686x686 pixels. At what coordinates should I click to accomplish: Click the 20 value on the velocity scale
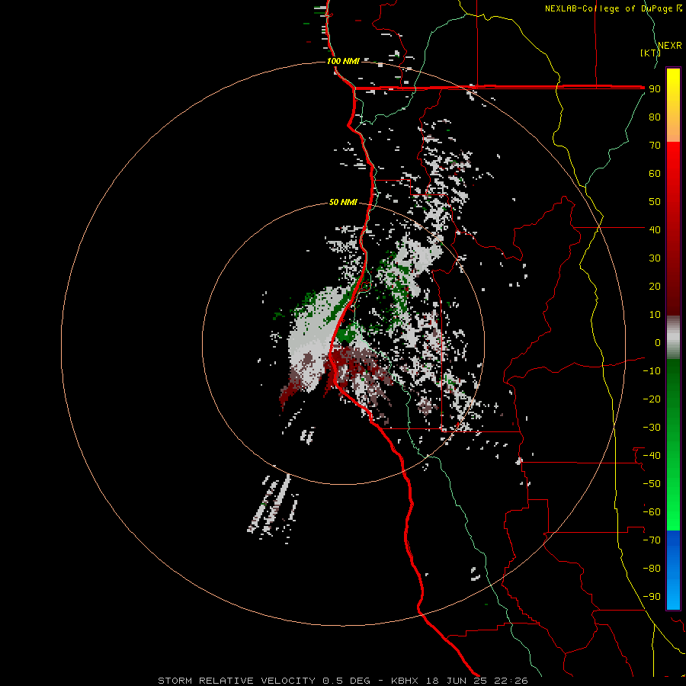pyautogui.click(x=655, y=286)
